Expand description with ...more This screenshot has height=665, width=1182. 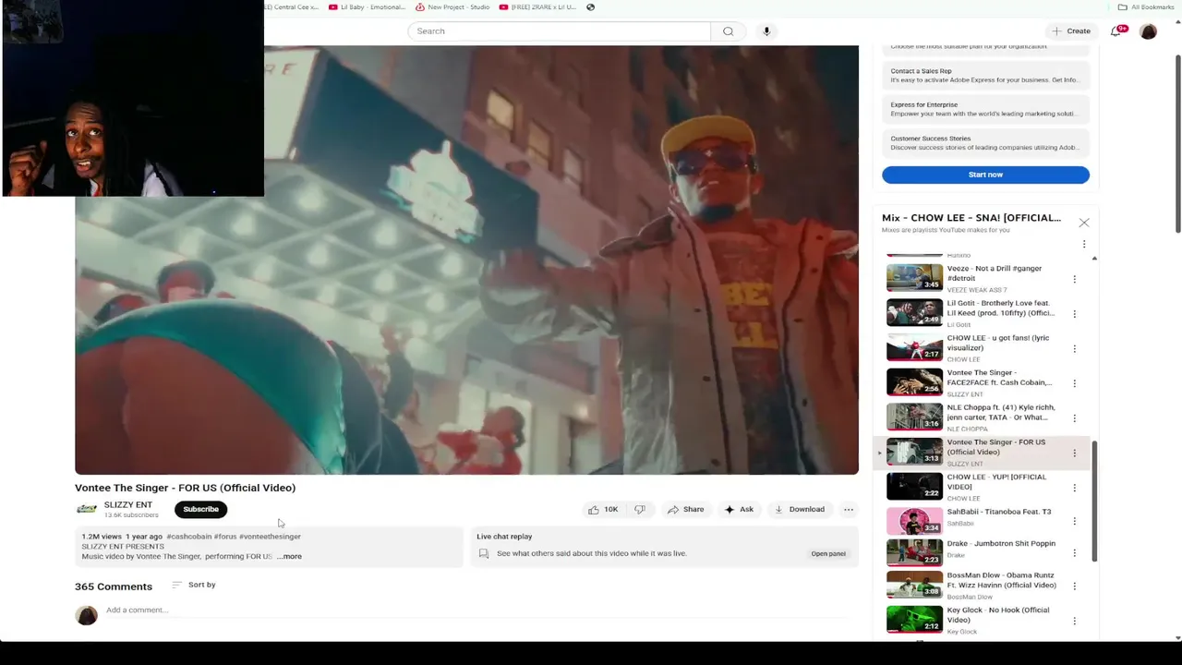[x=290, y=556]
